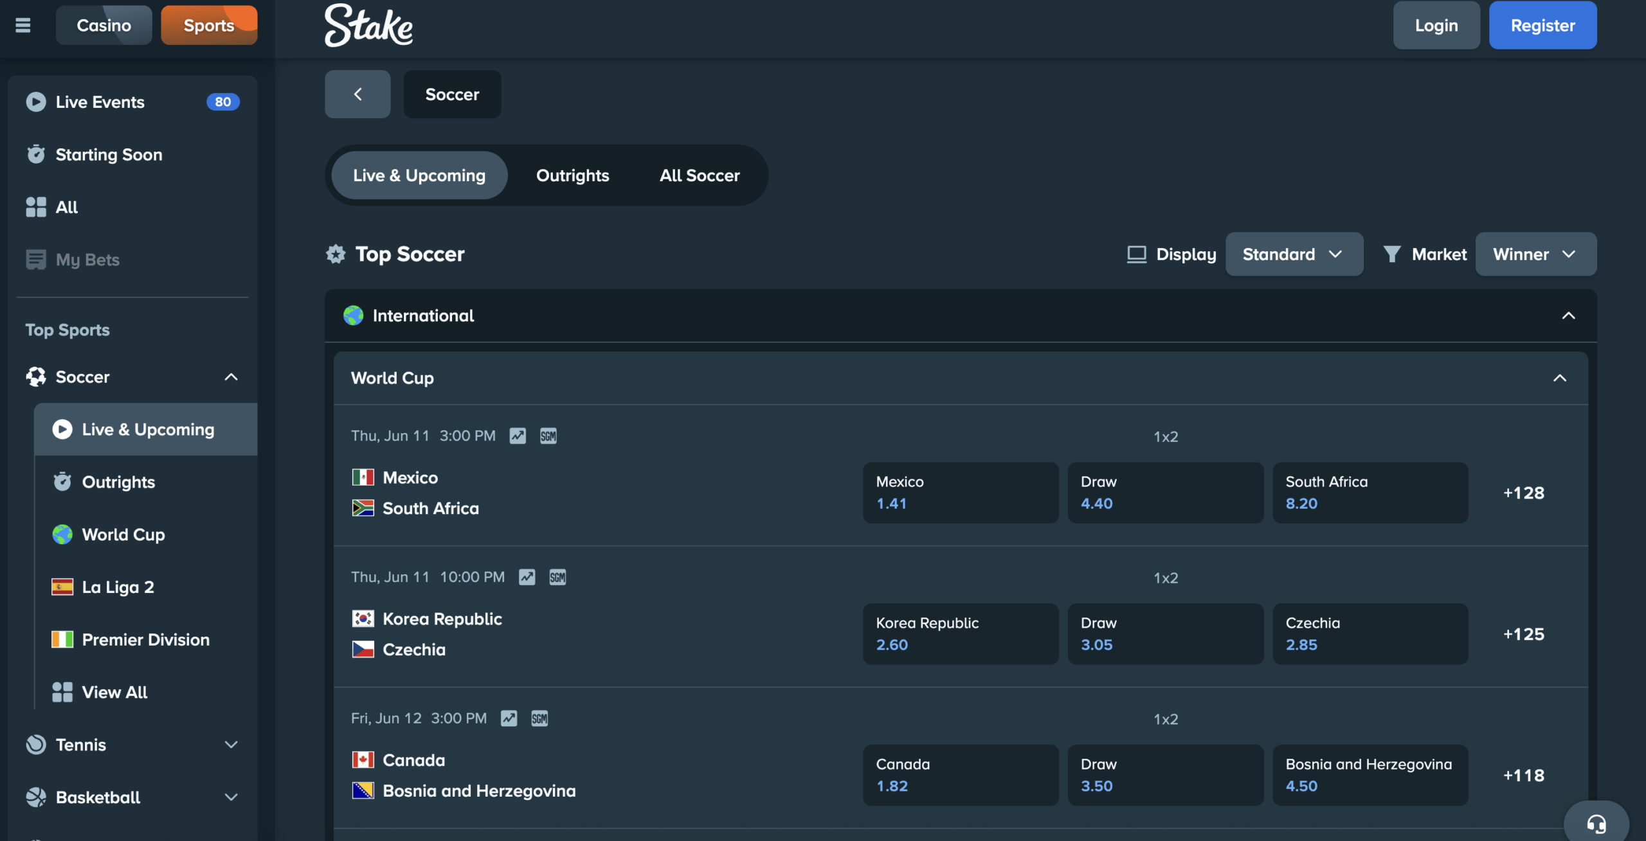The height and width of the screenshot is (841, 1646).
Task: Click the Login button
Action: pos(1436,25)
